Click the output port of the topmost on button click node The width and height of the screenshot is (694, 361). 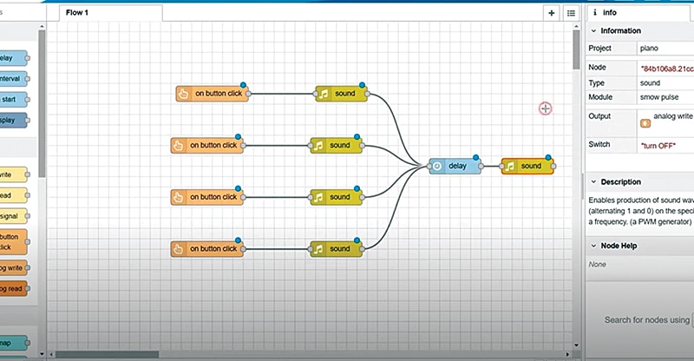pyautogui.click(x=248, y=94)
